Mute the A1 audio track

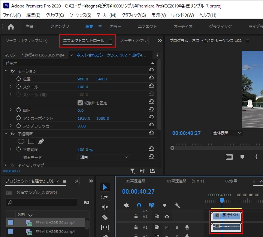pos(167,227)
